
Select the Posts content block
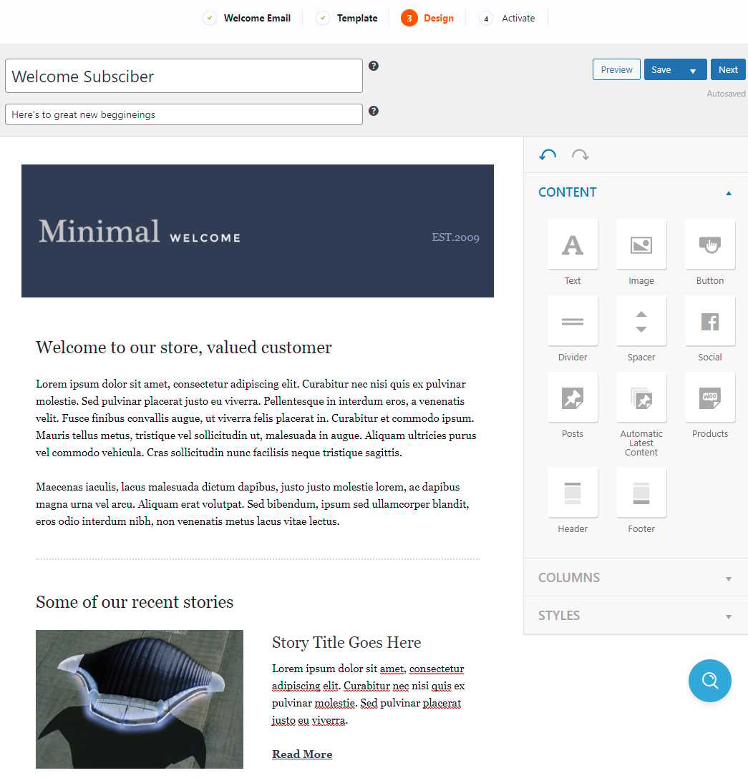click(x=572, y=398)
